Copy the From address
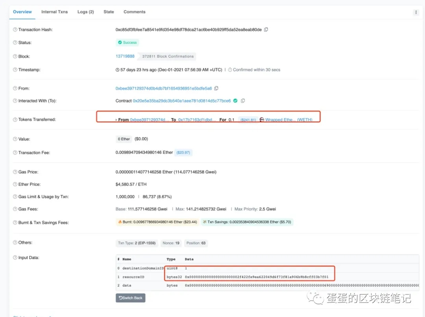Viewport: 425px width, 317px height. click(x=216, y=88)
